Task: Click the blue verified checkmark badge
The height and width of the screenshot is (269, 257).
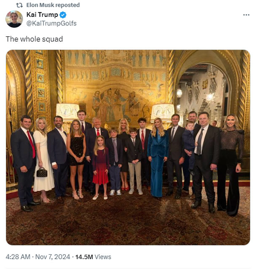Action: point(63,15)
